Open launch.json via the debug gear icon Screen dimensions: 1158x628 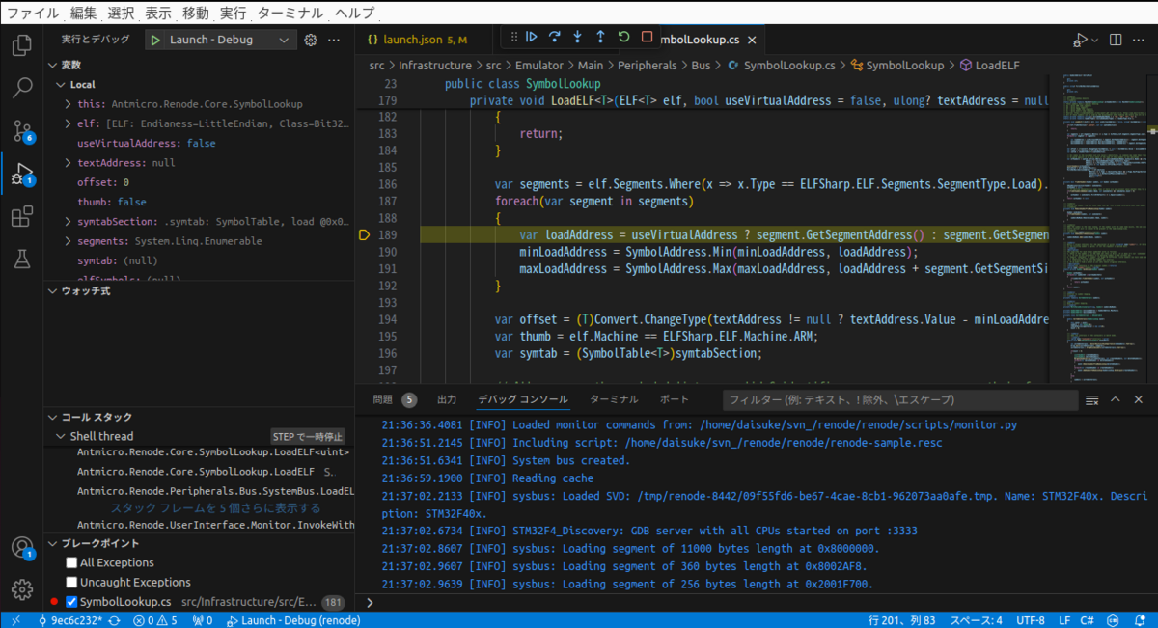[311, 40]
